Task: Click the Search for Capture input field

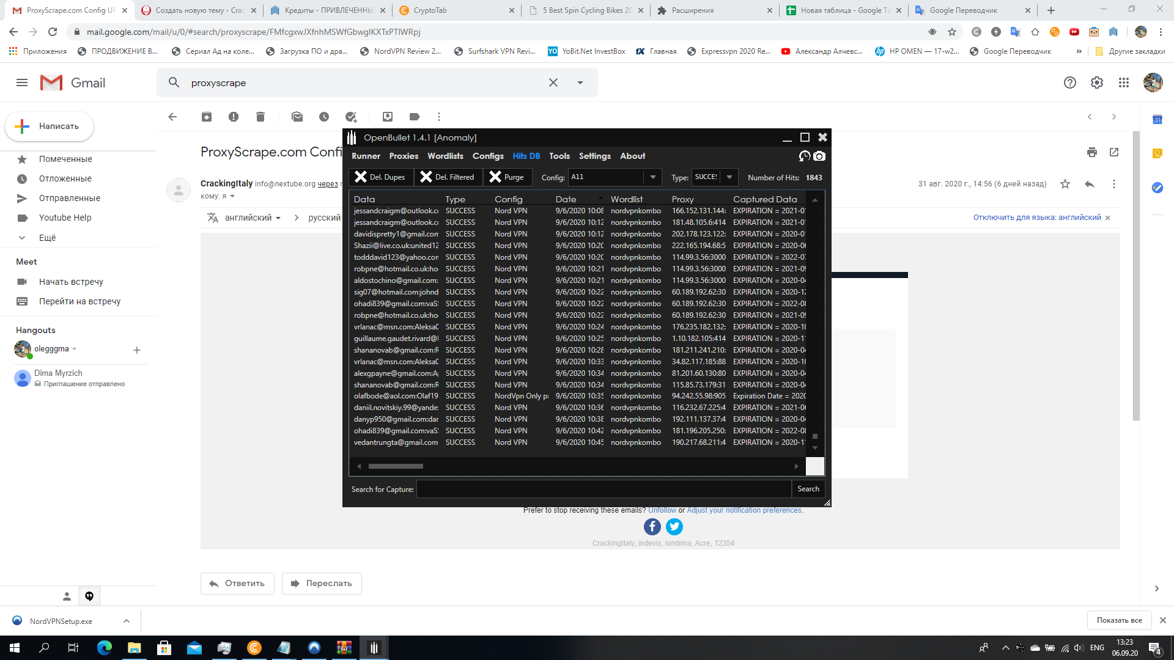Action: pos(604,490)
